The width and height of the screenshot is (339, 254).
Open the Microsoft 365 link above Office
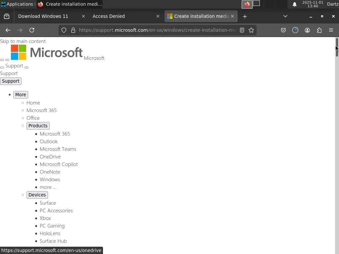tap(41, 110)
